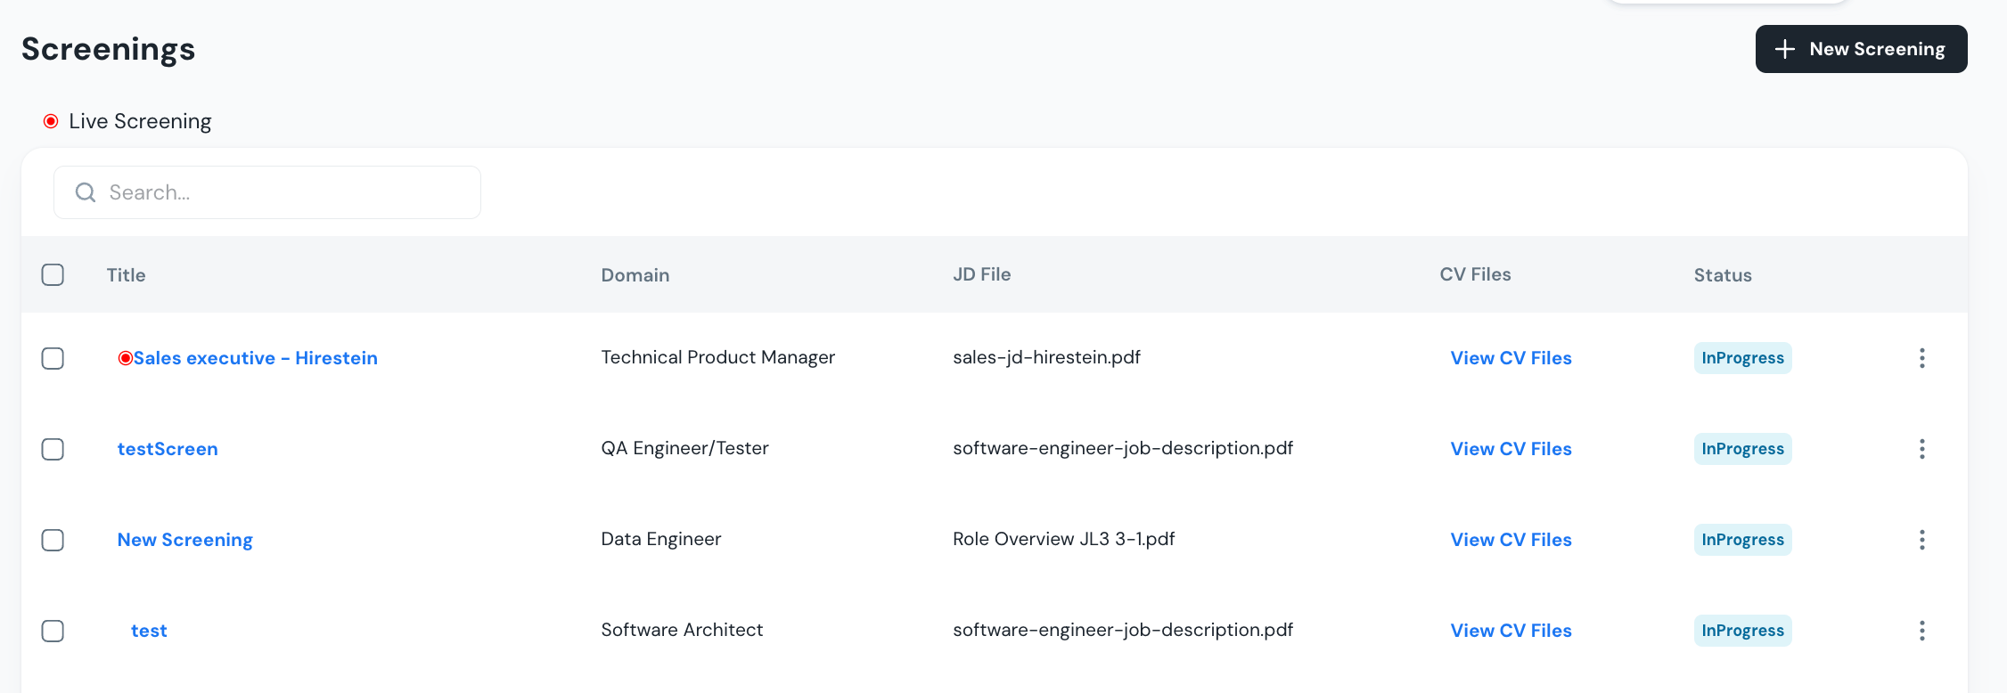Click InProgress status badge for testScreen
Image resolution: width=2007 pixels, height=693 pixels.
[x=1742, y=449]
